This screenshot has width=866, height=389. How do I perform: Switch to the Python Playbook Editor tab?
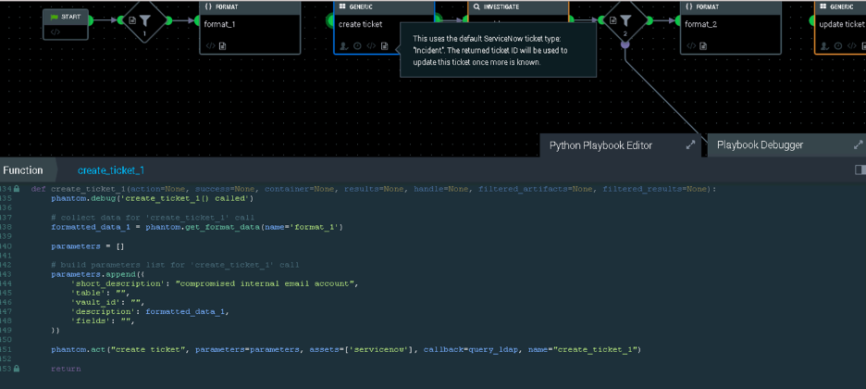600,145
